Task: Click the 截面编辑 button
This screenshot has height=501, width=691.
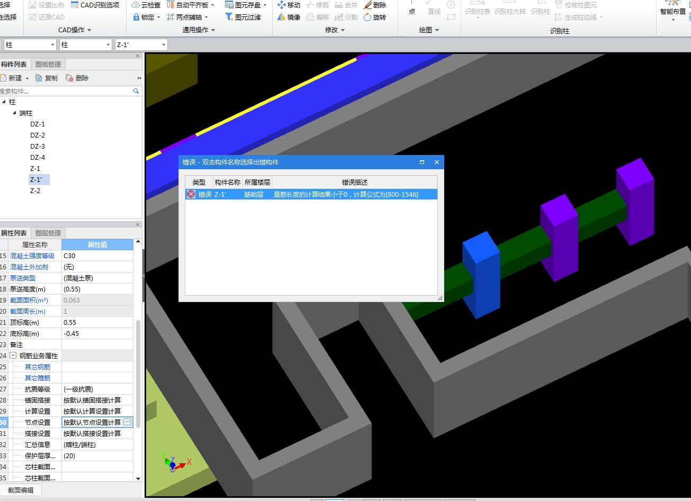Action: [x=21, y=490]
